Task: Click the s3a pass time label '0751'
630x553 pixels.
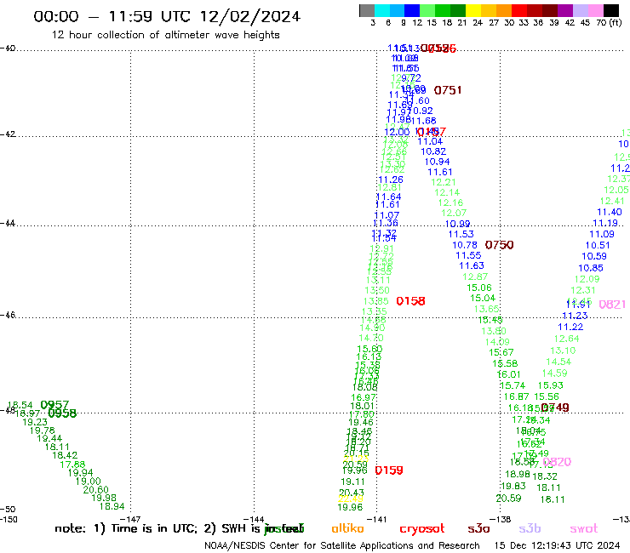Action: (448, 90)
